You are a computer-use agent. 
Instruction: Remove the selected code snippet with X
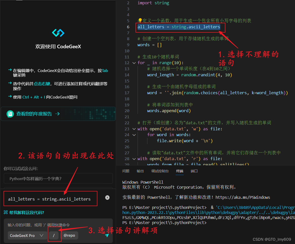click(x=108, y=198)
